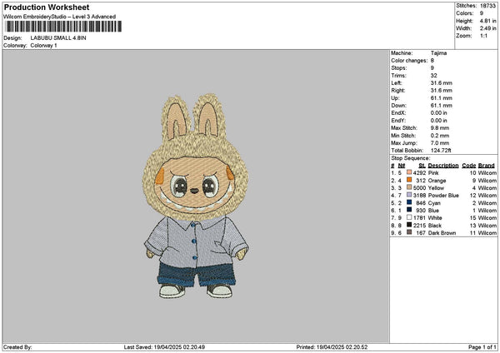Click the Machine value Tajima
Viewport: 500px width, 353px height.
click(x=440, y=52)
